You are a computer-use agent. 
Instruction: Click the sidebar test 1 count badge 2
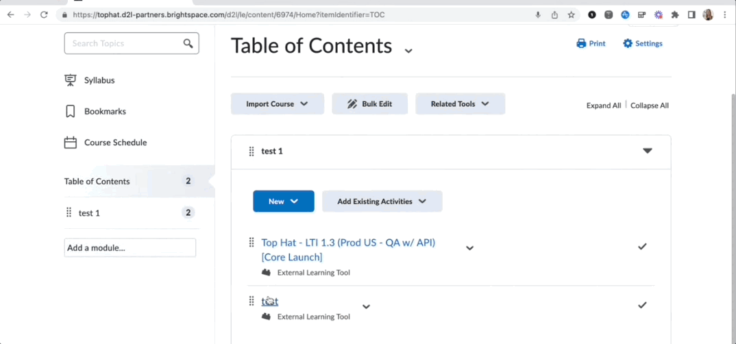(188, 212)
